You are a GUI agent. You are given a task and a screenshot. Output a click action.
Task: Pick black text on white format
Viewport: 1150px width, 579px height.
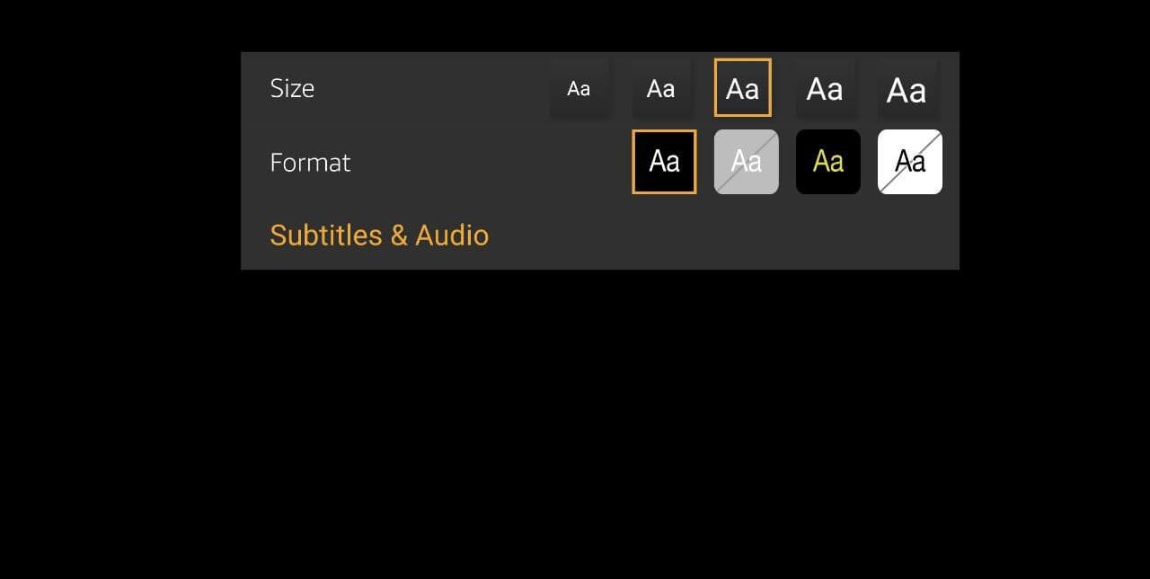pos(909,162)
